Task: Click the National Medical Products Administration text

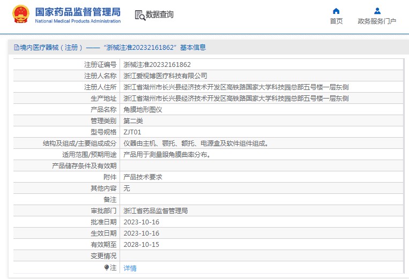Action: [x=78, y=21]
